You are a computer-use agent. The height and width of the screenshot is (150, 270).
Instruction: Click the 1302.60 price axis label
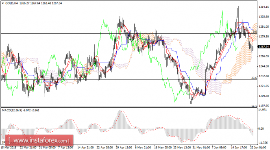(264, 17)
